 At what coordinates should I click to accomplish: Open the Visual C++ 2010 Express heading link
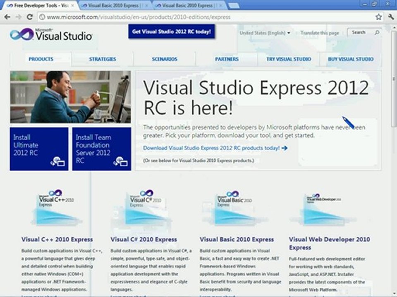57,239
